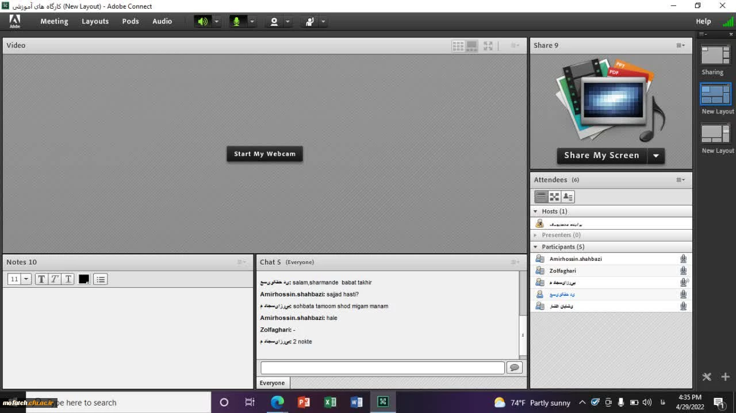This screenshot has width=736, height=413.
Task: Toggle video pod full screen icon
Action: [488, 46]
